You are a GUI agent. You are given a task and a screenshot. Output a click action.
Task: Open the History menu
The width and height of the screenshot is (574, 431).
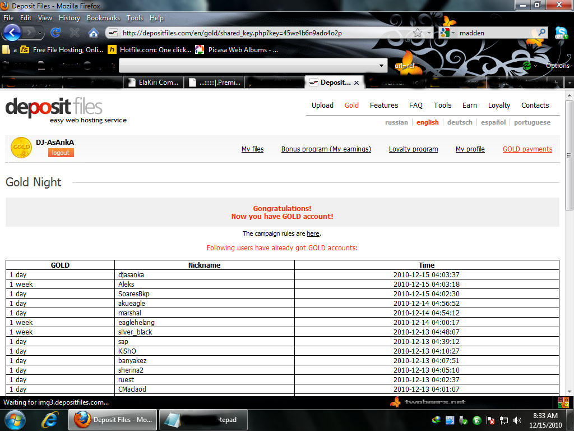(x=69, y=18)
